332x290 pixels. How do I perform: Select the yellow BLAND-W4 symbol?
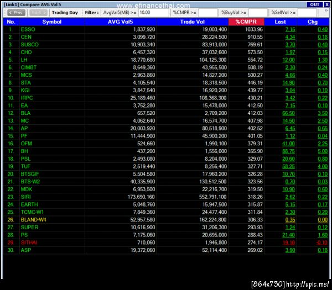(x=33, y=220)
